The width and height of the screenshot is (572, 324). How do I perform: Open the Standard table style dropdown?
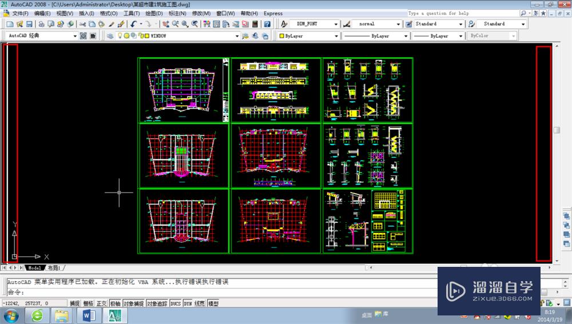tap(460, 24)
